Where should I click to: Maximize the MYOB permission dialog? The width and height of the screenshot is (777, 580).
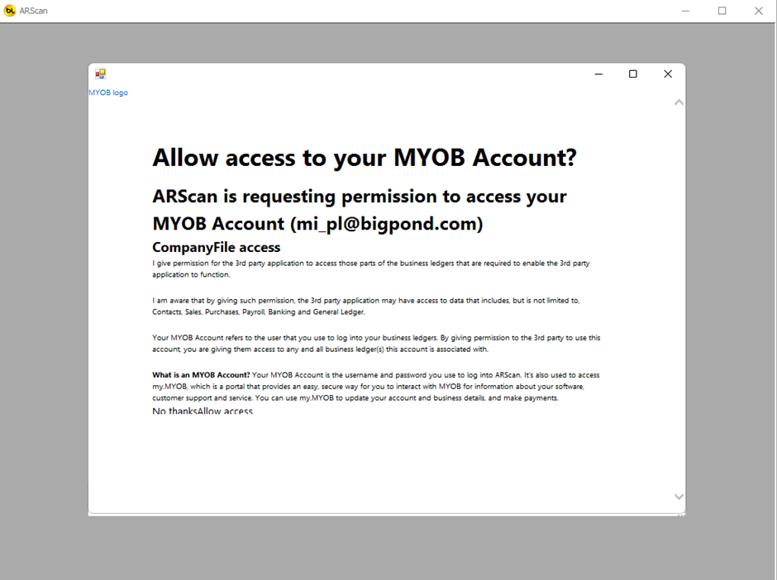tap(632, 74)
